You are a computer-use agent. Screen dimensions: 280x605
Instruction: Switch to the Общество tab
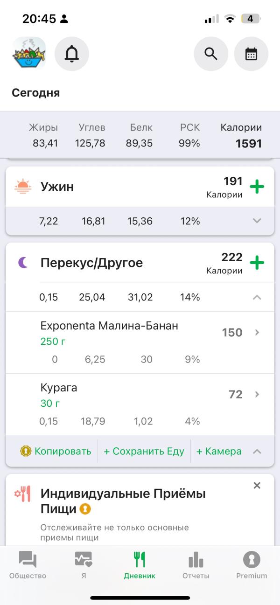tap(28, 564)
